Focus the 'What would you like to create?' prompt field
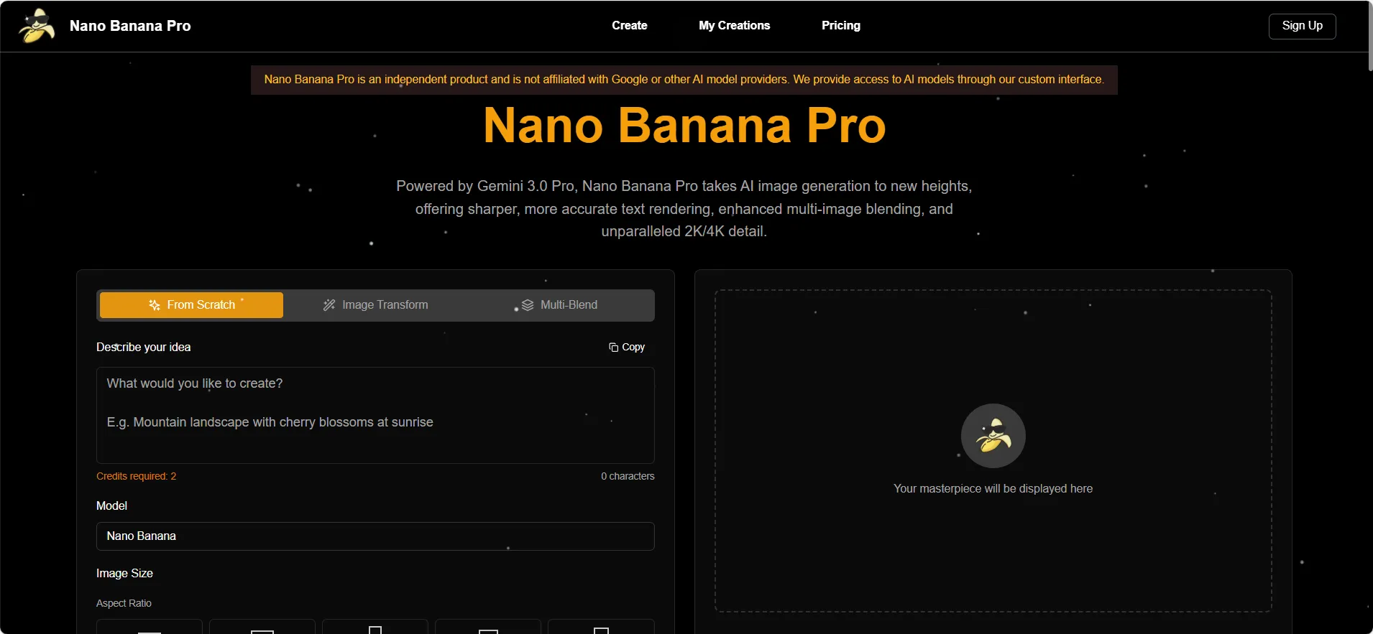Viewport: 1373px width, 634px height. [375, 415]
